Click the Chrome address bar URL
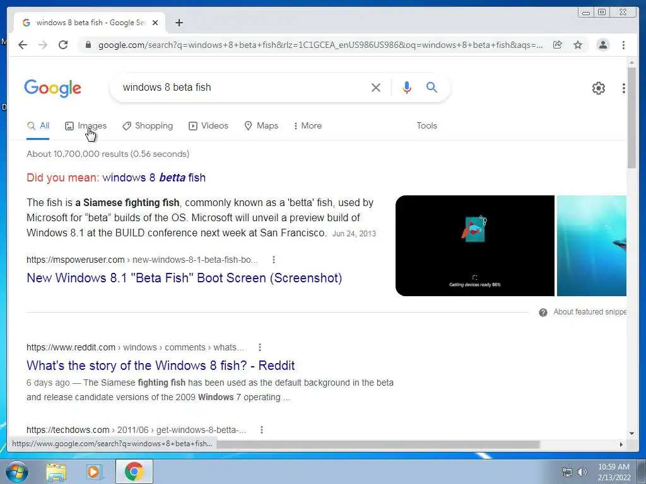The height and width of the screenshot is (484, 646). coord(320,45)
